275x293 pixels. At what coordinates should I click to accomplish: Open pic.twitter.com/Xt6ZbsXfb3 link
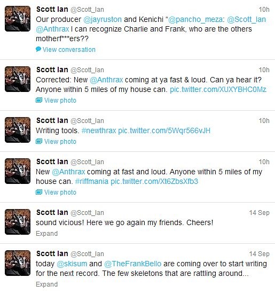click(154, 181)
